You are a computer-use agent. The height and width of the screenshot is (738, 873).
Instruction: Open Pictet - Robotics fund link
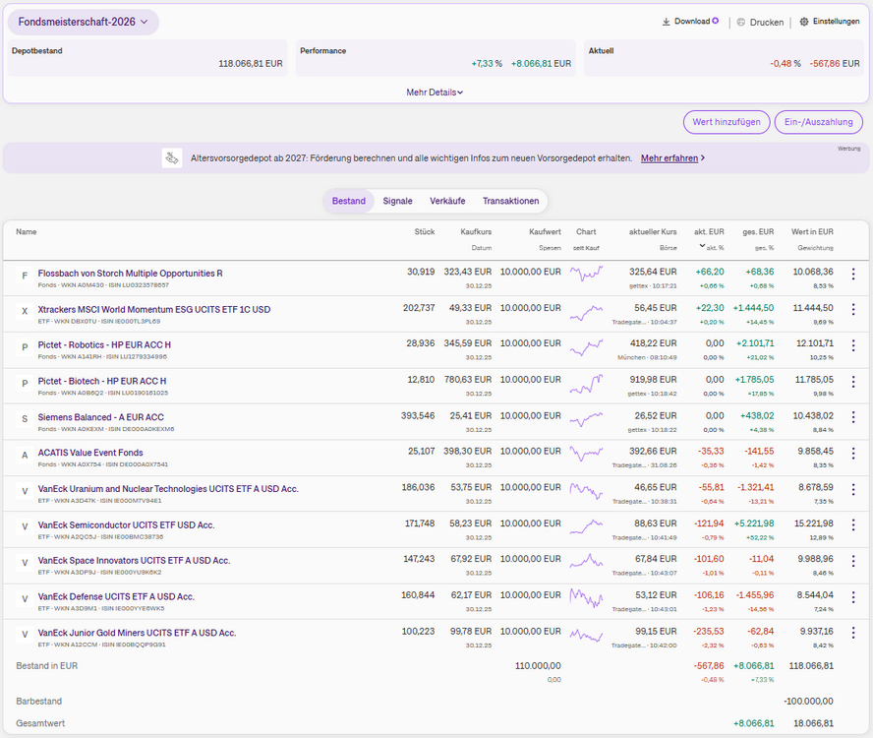(x=104, y=345)
